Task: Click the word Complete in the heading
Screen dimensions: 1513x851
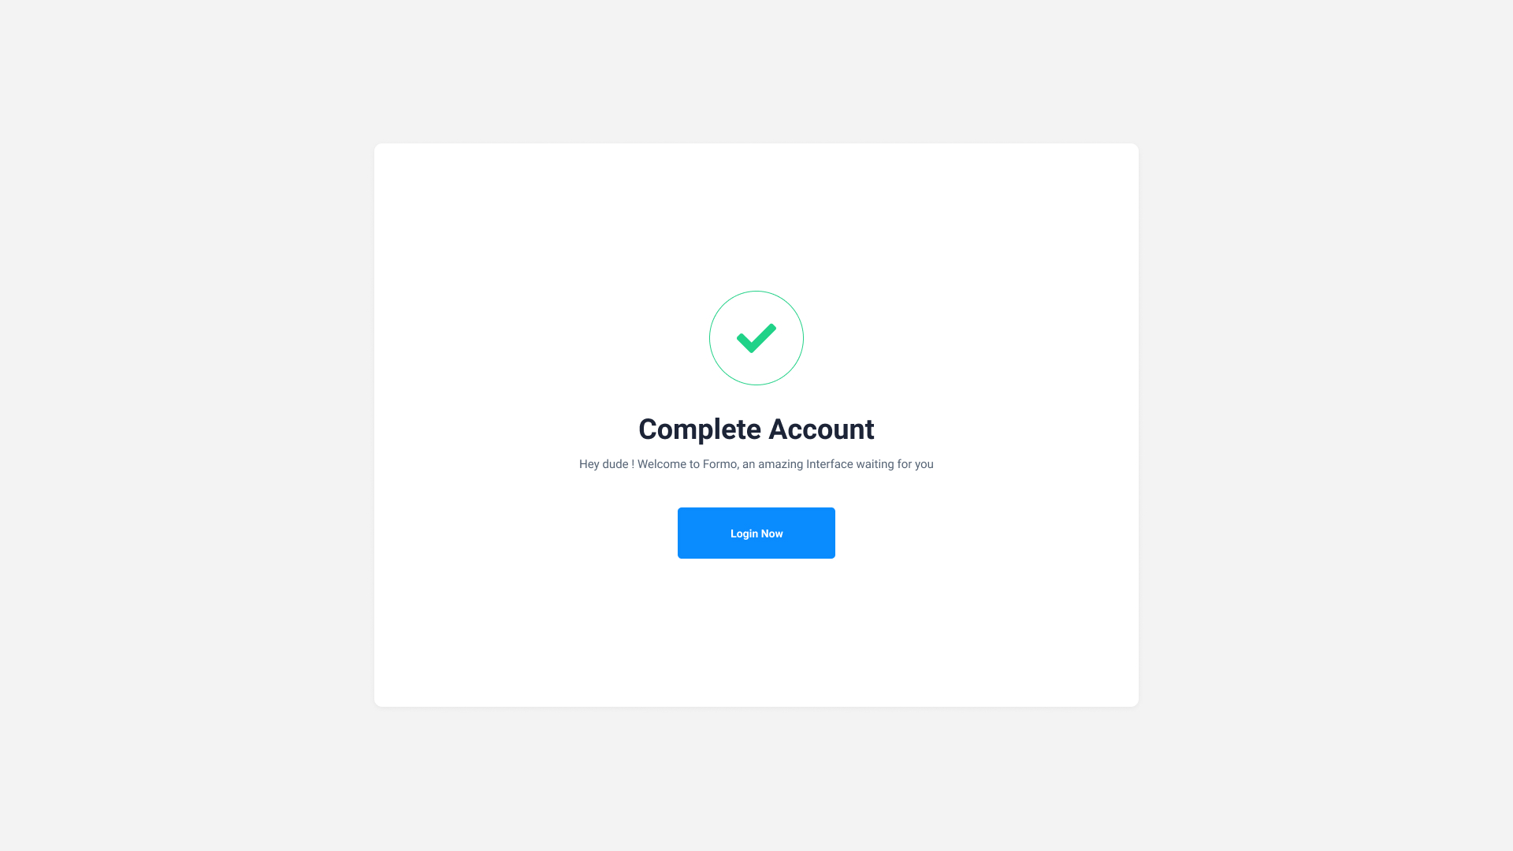Action: coord(700,429)
